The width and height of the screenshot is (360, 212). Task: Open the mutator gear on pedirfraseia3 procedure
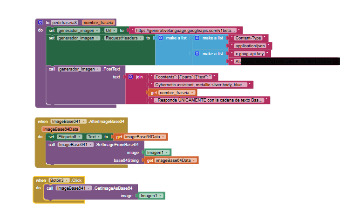coord(41,22)
